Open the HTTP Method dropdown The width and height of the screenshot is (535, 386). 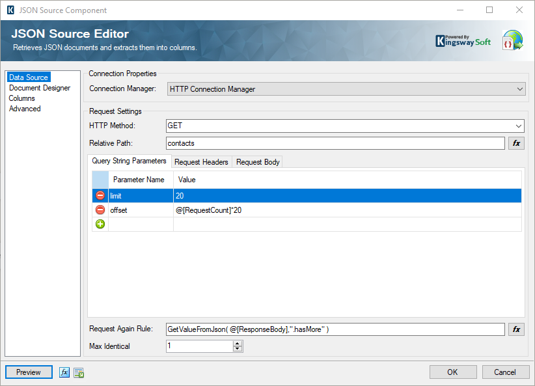(x=519, y=126)
